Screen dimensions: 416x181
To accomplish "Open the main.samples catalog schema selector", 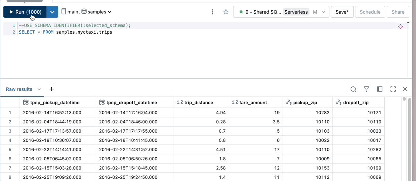I will 87,12.
